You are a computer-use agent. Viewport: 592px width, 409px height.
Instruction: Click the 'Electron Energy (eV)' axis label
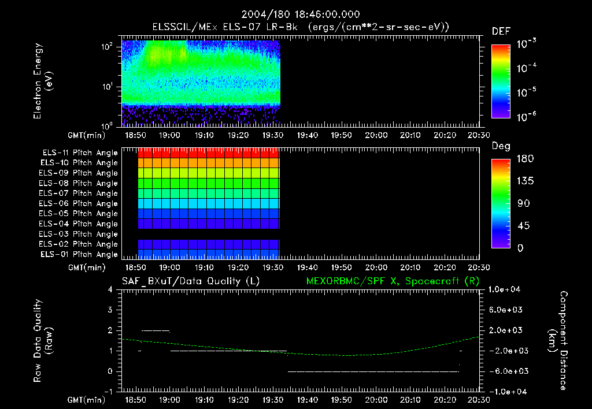click(43, 81)
